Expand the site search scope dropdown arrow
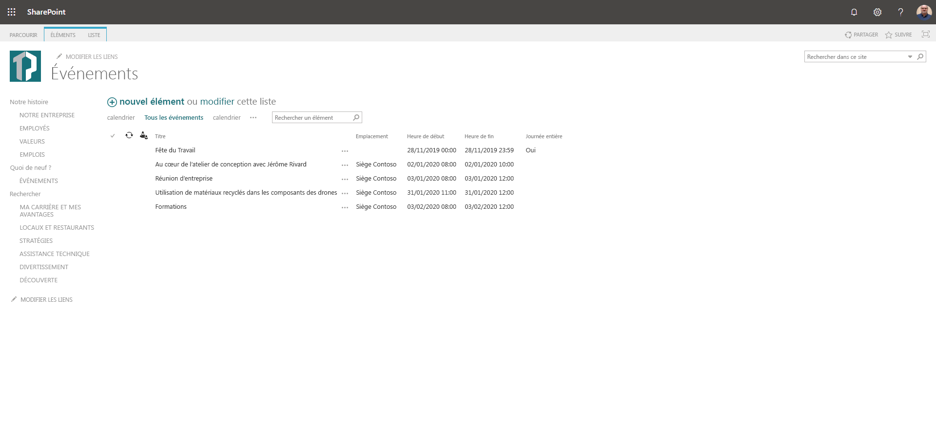Viewport: 936px width, 440px height. [x=910, y=57]
